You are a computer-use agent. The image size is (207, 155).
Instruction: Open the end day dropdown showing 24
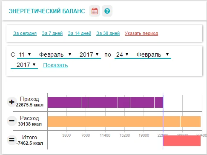coord(122,55)
